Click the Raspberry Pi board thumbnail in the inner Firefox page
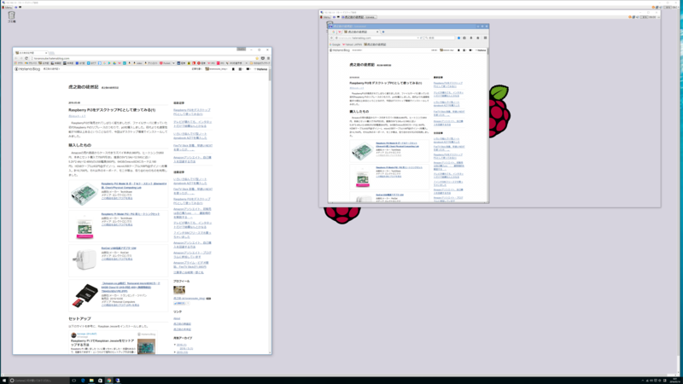Screen dimensions: 683x384 362,151
